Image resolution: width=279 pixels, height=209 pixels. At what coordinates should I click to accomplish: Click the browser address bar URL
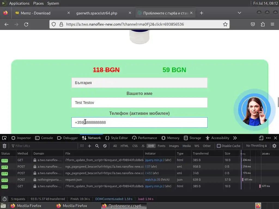tap(125, 24)
